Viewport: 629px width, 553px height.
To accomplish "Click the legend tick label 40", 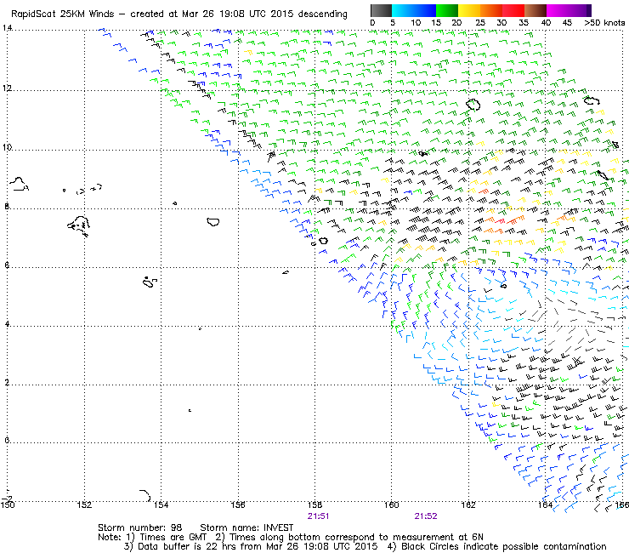I will pos(546,23).
